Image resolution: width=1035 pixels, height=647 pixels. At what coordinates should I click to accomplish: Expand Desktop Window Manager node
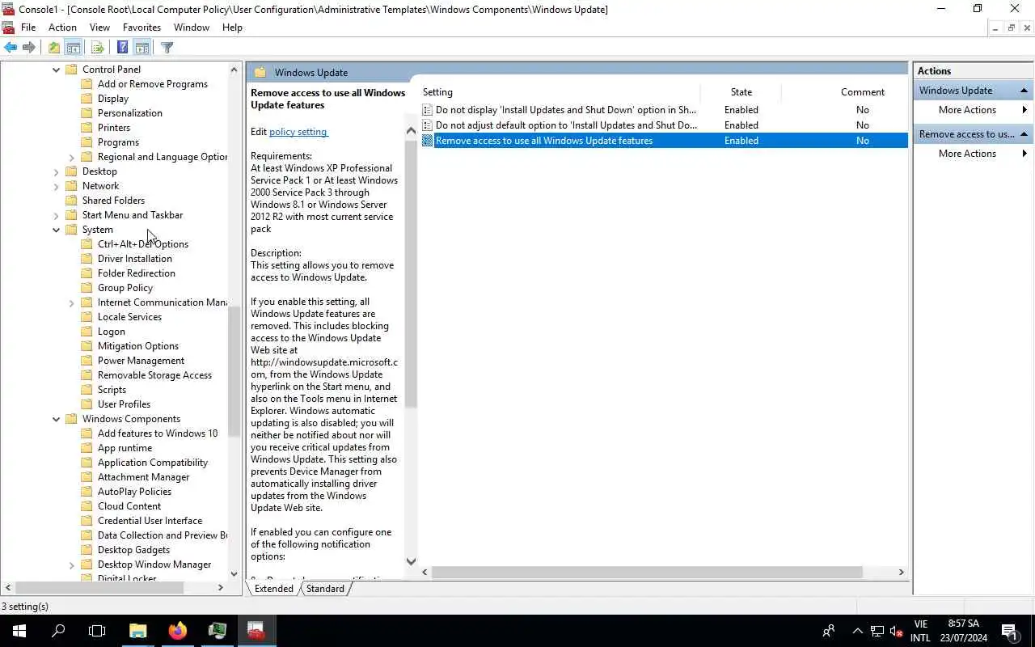point(72,565)
